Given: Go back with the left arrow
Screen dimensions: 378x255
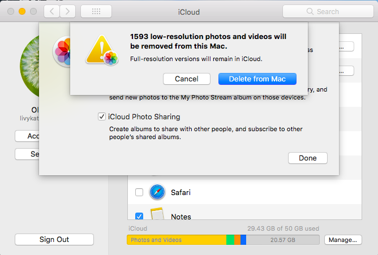Looking at the screenshot, I should pos(52,11).
